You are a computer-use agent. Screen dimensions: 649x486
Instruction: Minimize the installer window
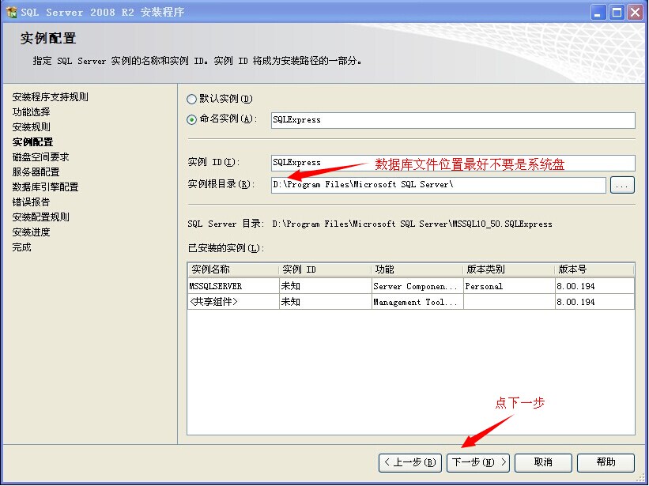(598, 13)
